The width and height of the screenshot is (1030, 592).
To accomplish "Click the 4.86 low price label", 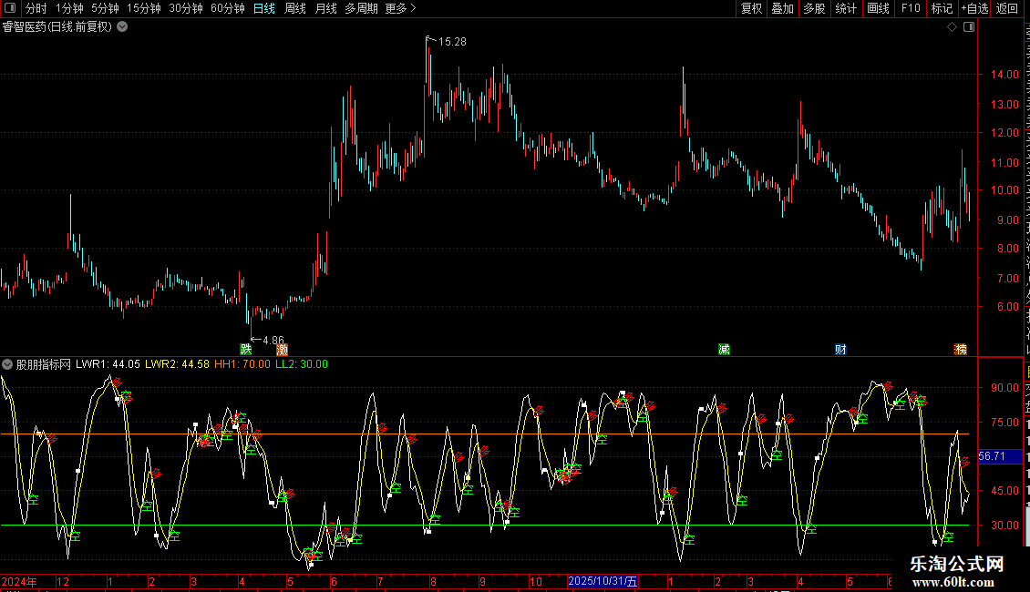I will (273, 340).
